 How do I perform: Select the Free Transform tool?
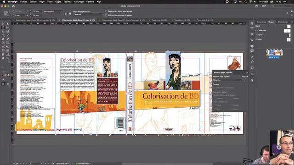point(8,47)
